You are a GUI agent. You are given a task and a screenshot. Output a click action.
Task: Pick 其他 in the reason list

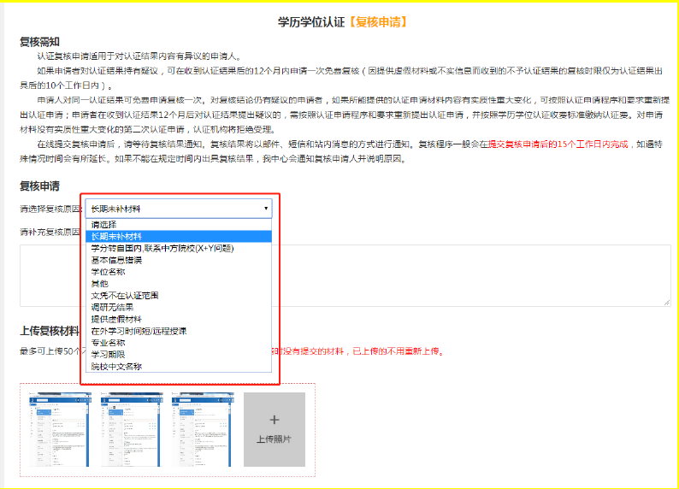(100, 284)
